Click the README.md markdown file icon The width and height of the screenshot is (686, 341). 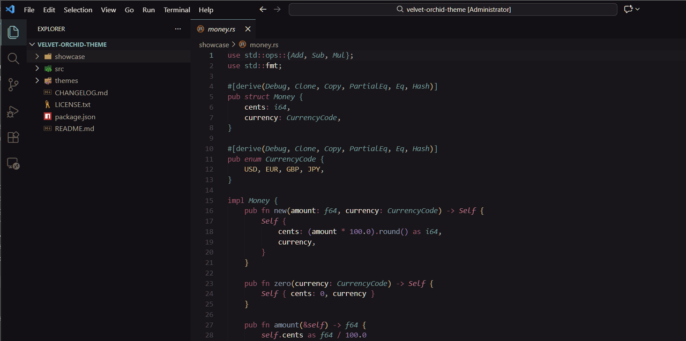[x=48, y=129]
